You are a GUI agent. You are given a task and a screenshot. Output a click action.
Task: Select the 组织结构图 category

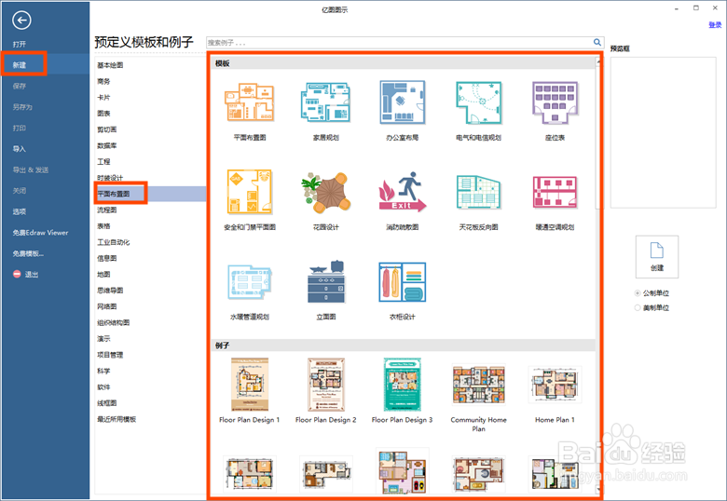[114, 323]
